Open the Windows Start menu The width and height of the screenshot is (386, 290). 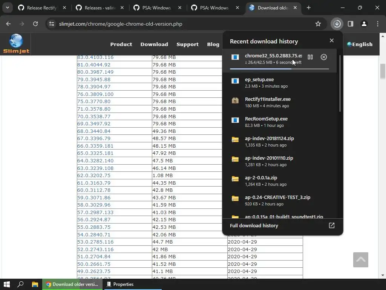tap(7, 284)
